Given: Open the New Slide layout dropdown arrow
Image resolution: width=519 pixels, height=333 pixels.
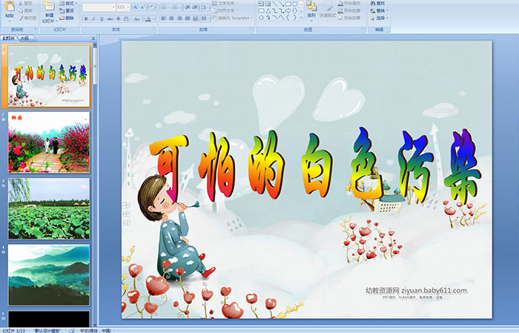Looking at the screenshot, I should pos(56,22).
